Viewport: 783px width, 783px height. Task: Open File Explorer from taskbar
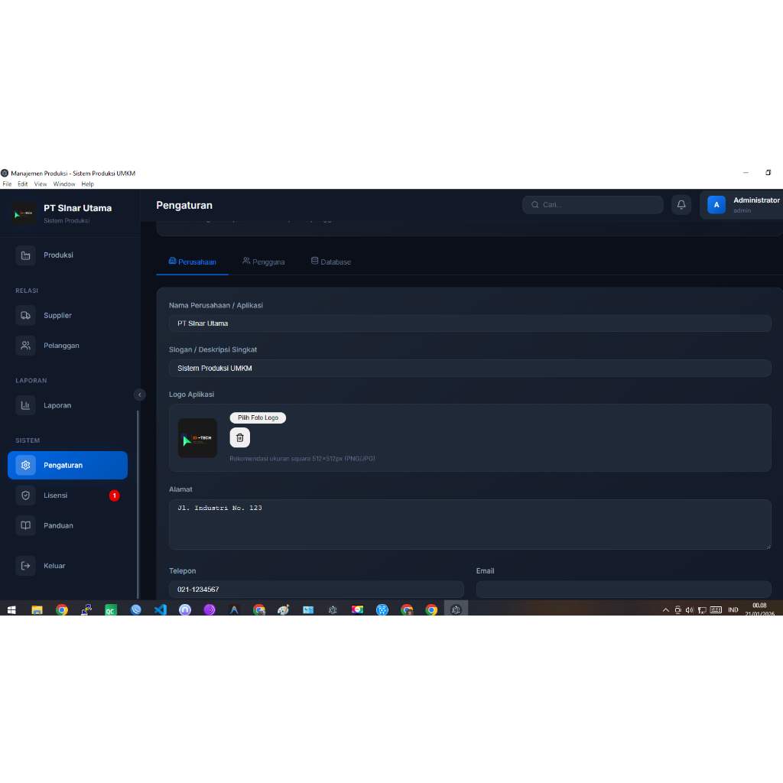pyautogui.click(x=37, y=609)
